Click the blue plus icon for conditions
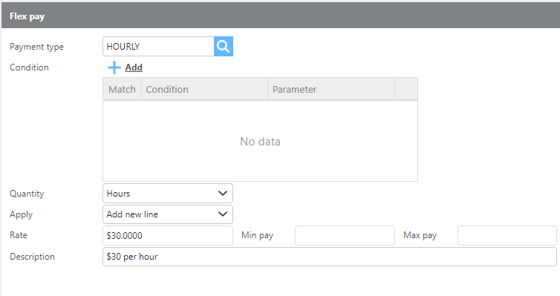 (114, 68)
